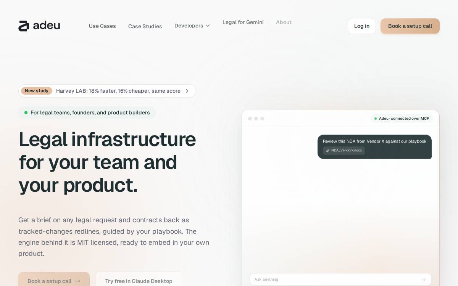458x286 pixels.
Task: Open the Use Cases page
Action: click(x=102, y=26)
